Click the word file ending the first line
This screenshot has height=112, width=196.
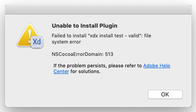(148, 36)
